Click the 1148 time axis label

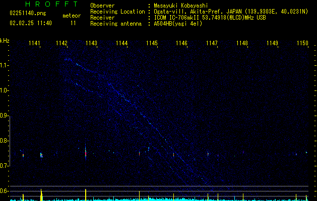pyautogui.click(x=242, y=43)
